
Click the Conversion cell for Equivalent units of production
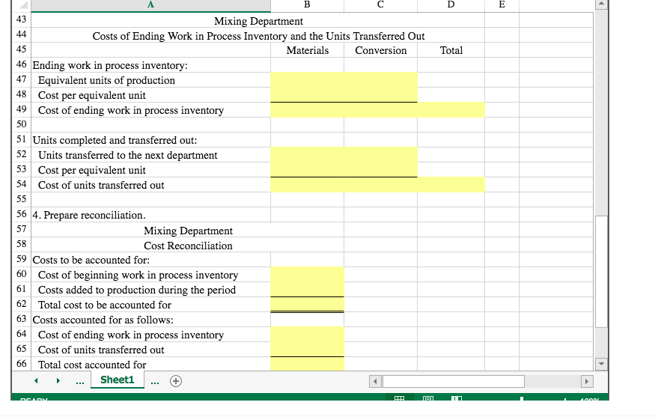tap(380, 79)
